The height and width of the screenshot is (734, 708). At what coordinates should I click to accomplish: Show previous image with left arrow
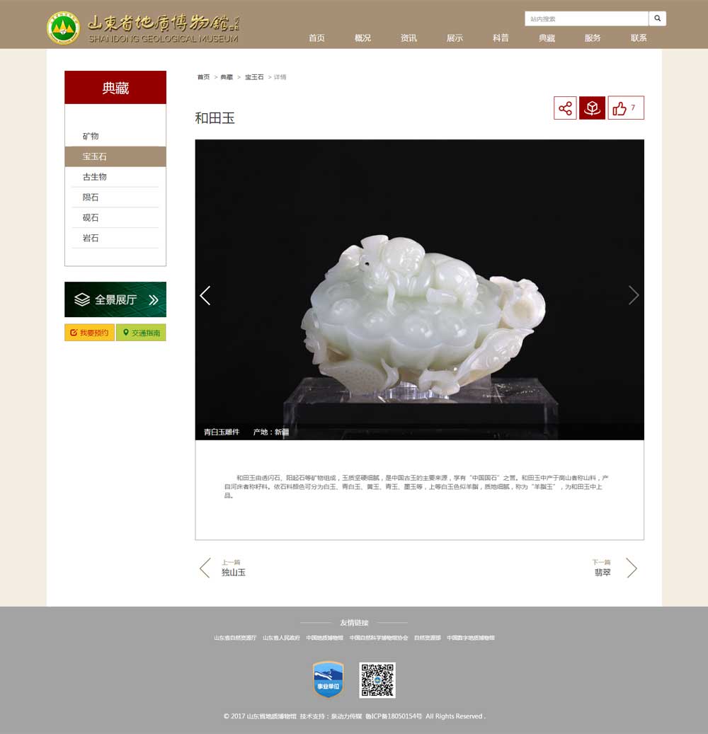[205, 295]
